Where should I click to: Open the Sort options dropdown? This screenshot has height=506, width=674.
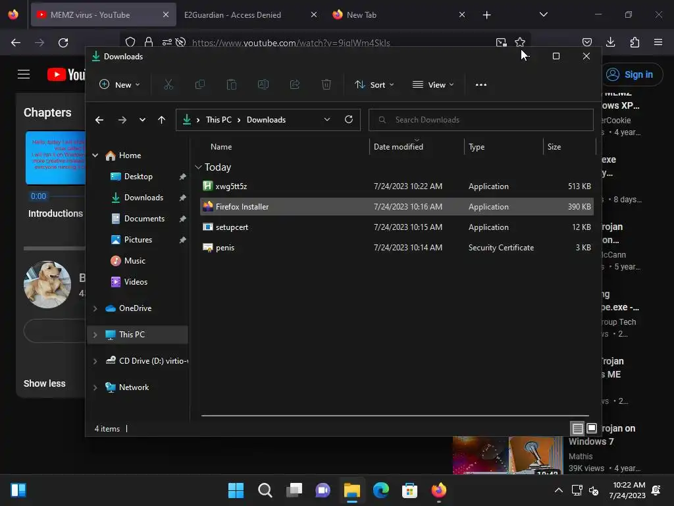[374, 85]
